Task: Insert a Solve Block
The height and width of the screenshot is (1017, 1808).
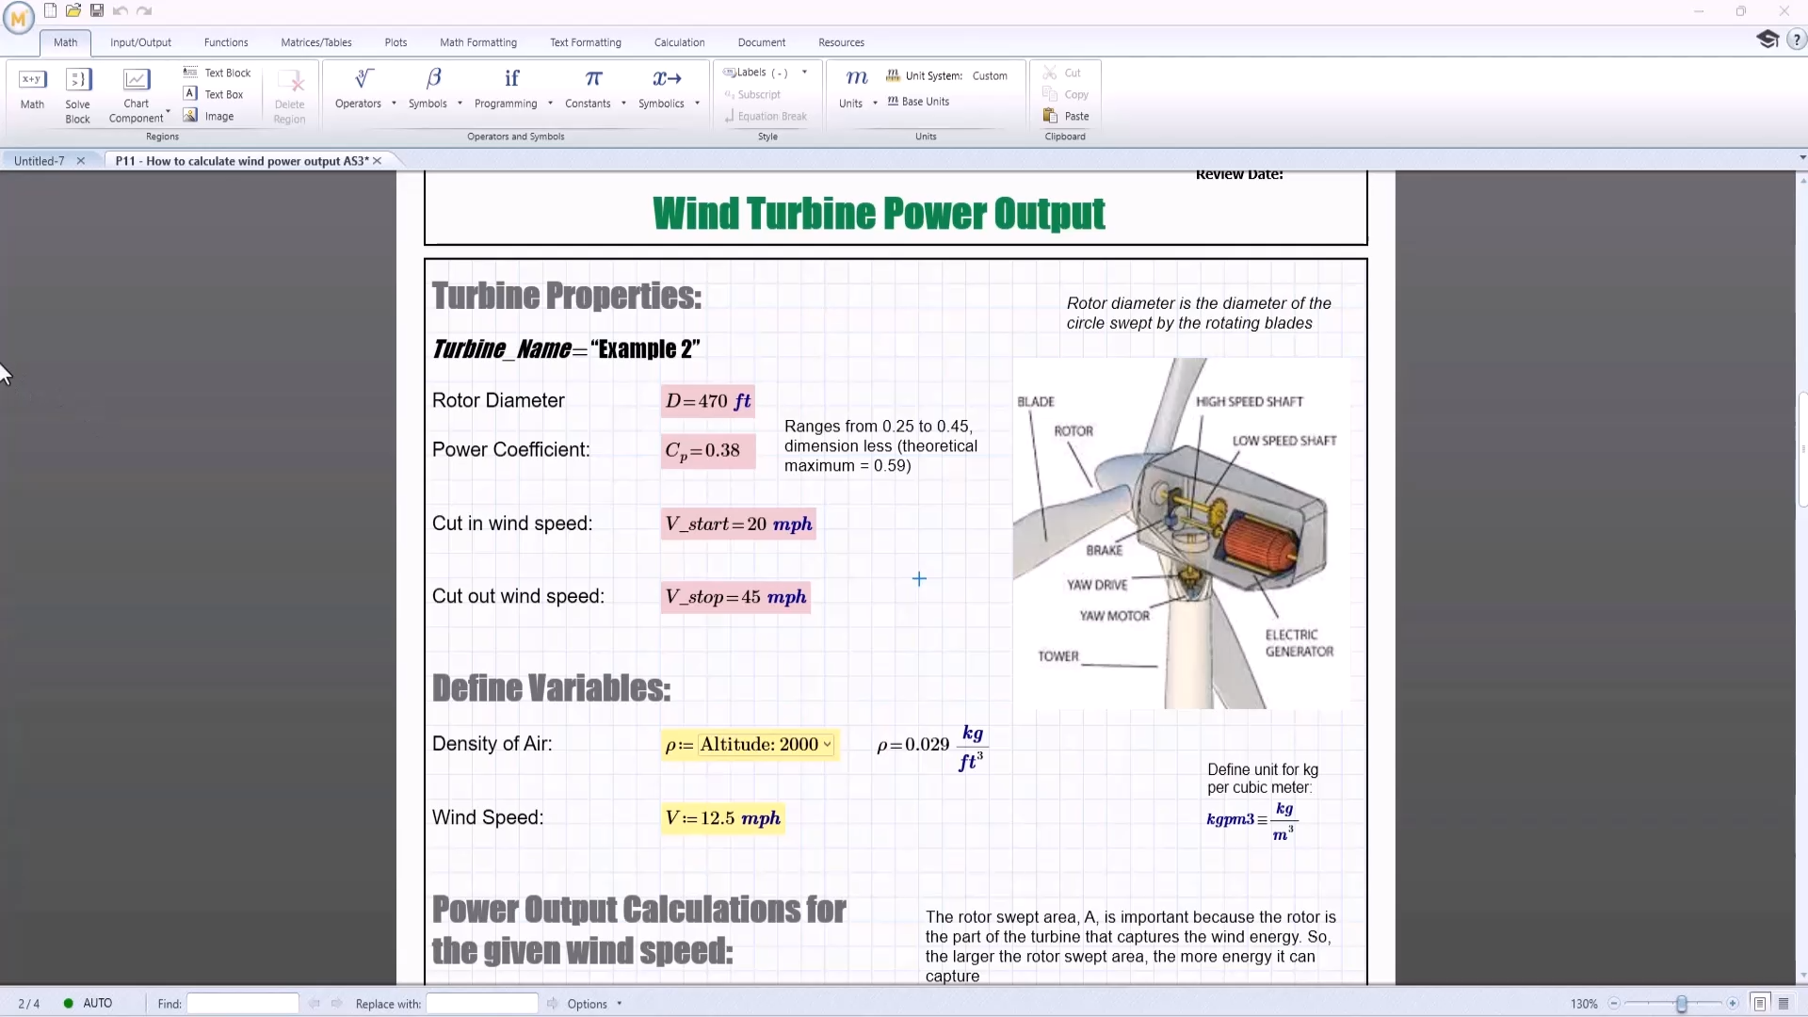Action: pos(77,95)
